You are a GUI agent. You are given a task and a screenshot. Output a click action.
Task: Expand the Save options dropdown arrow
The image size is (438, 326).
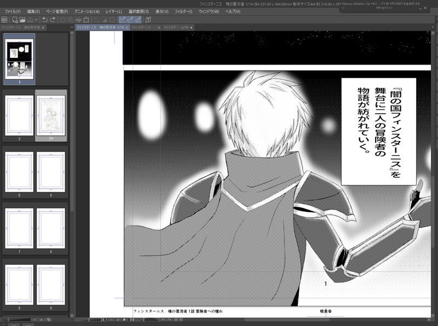click(36, 20)
